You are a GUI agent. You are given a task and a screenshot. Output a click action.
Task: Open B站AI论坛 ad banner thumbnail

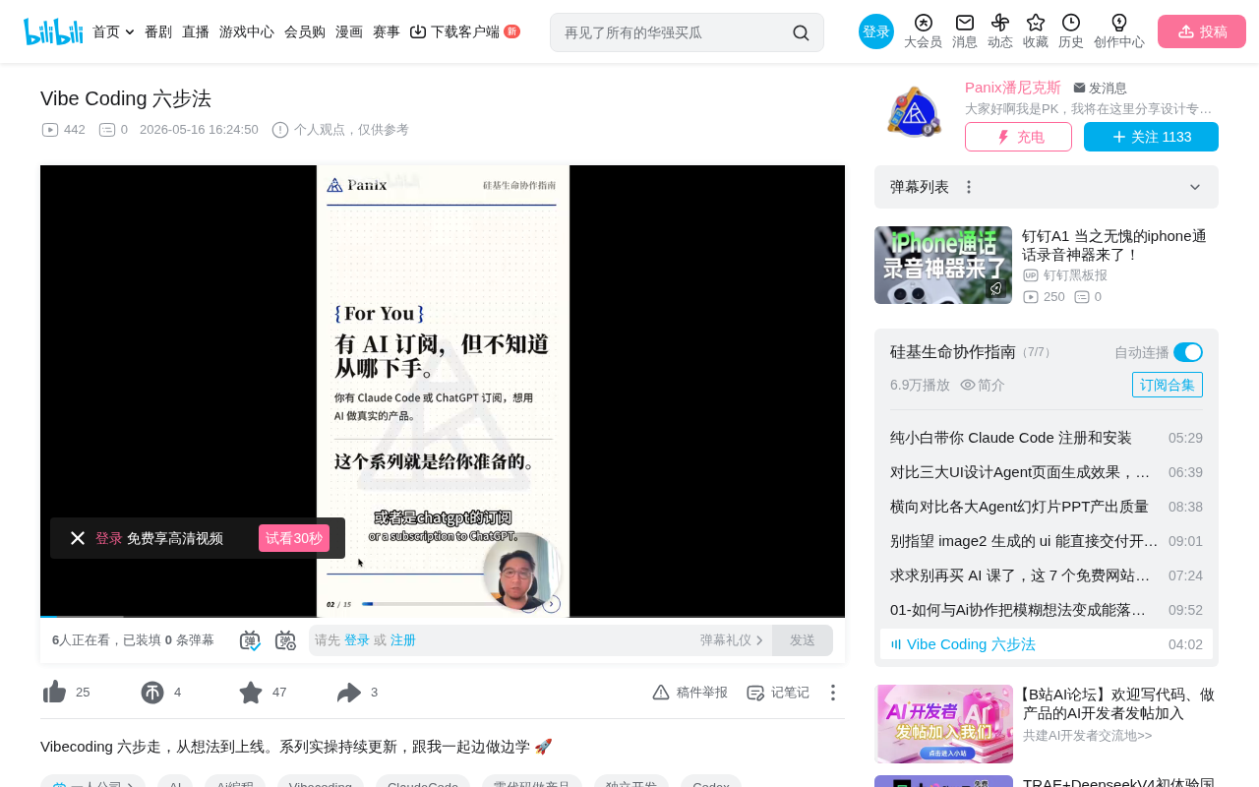click(x=943, y=724)
